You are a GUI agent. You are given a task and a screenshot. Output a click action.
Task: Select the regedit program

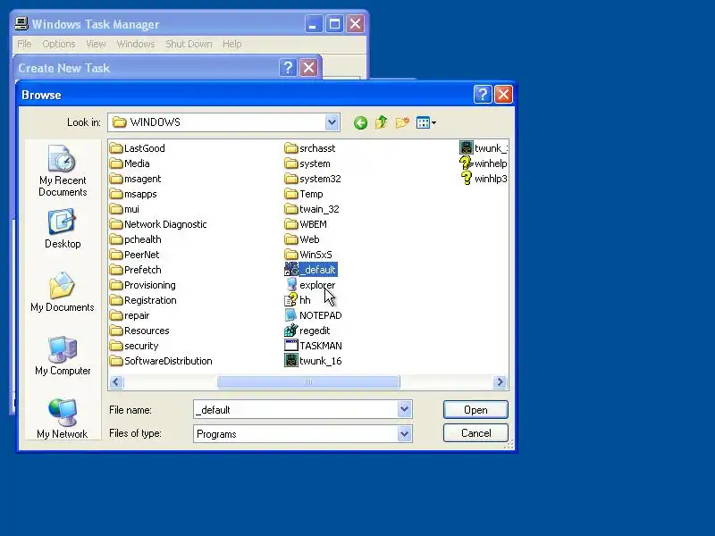(307, 331)
